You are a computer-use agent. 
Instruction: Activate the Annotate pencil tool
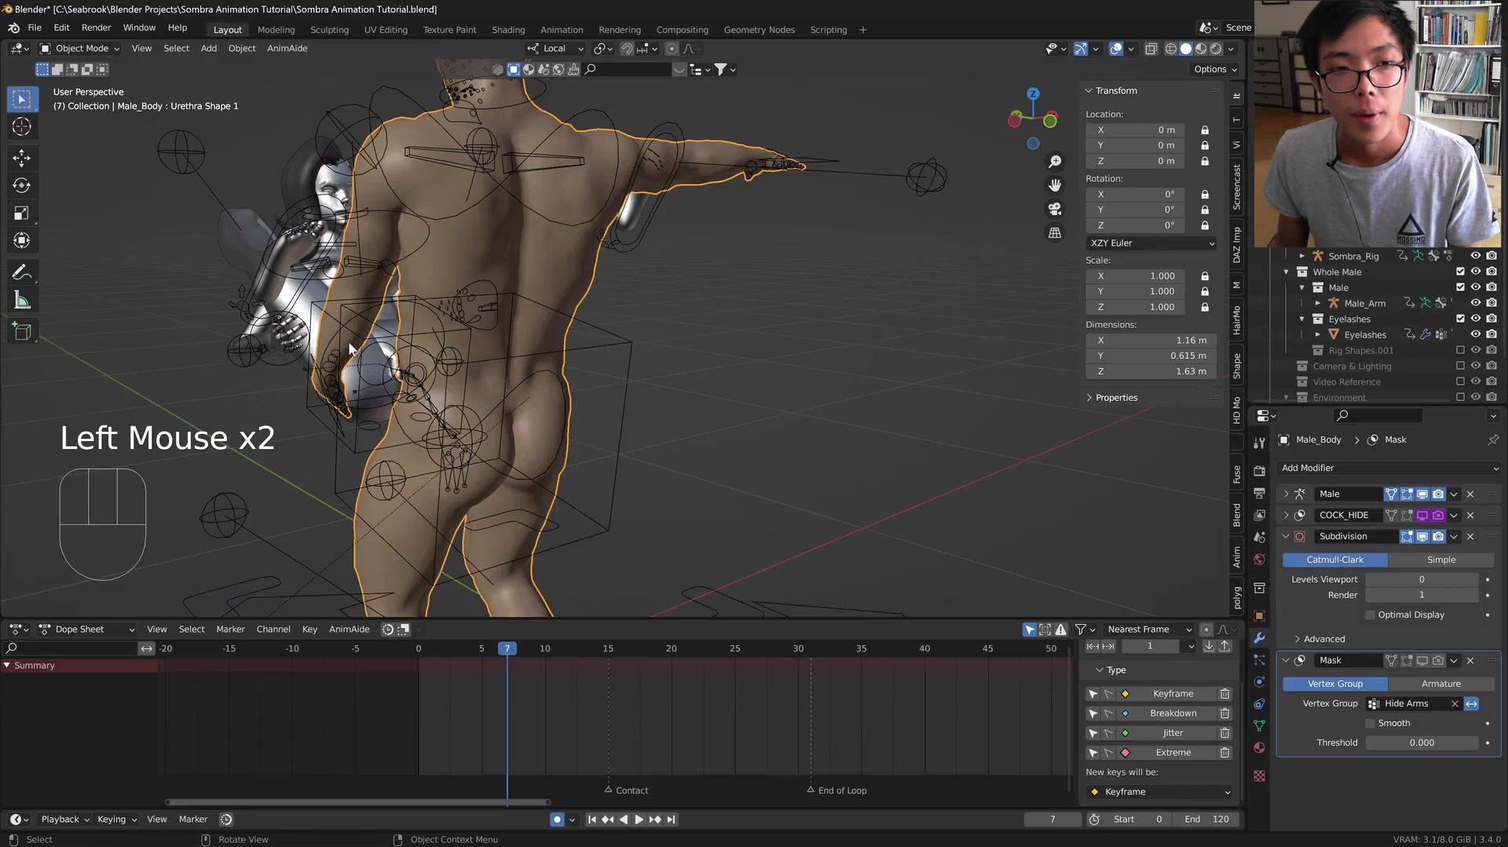click(x=21, y=272)
